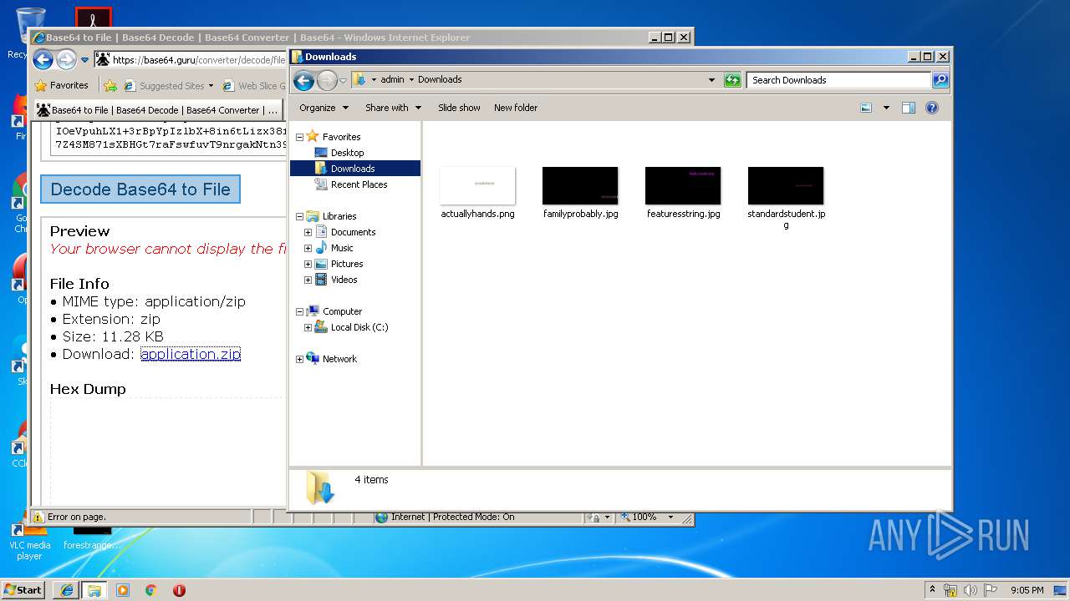Click the Slide show toolbar button
This screenshot has height=601, width=1070.
click(x=459, y=108)
